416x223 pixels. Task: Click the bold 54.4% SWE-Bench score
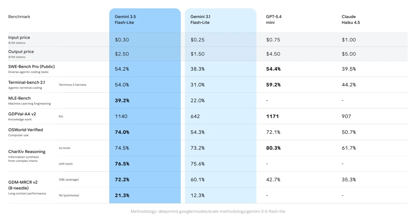273,69
